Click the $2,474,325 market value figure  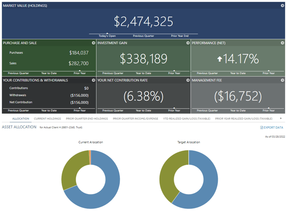(143, 21)
